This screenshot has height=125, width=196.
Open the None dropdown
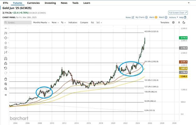click(x=55, y=22)
